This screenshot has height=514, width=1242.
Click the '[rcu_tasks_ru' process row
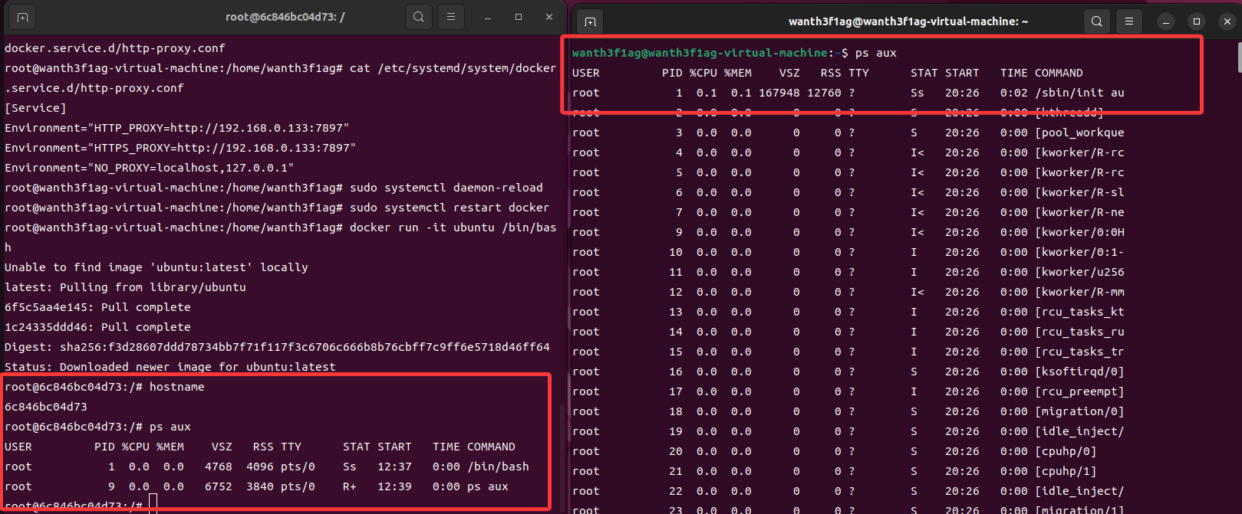[x=848, y=332]
